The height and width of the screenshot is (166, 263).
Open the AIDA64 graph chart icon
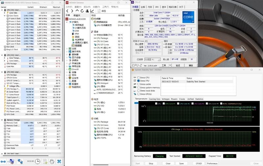[92, 11]
